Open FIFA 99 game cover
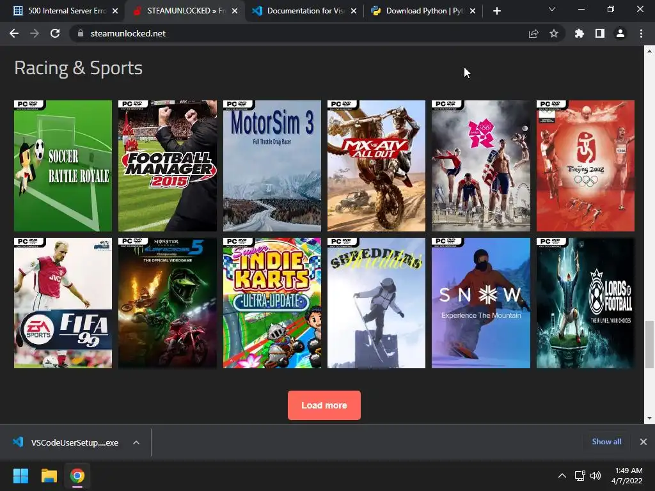655x491 pixels. [x=63, y=303]
